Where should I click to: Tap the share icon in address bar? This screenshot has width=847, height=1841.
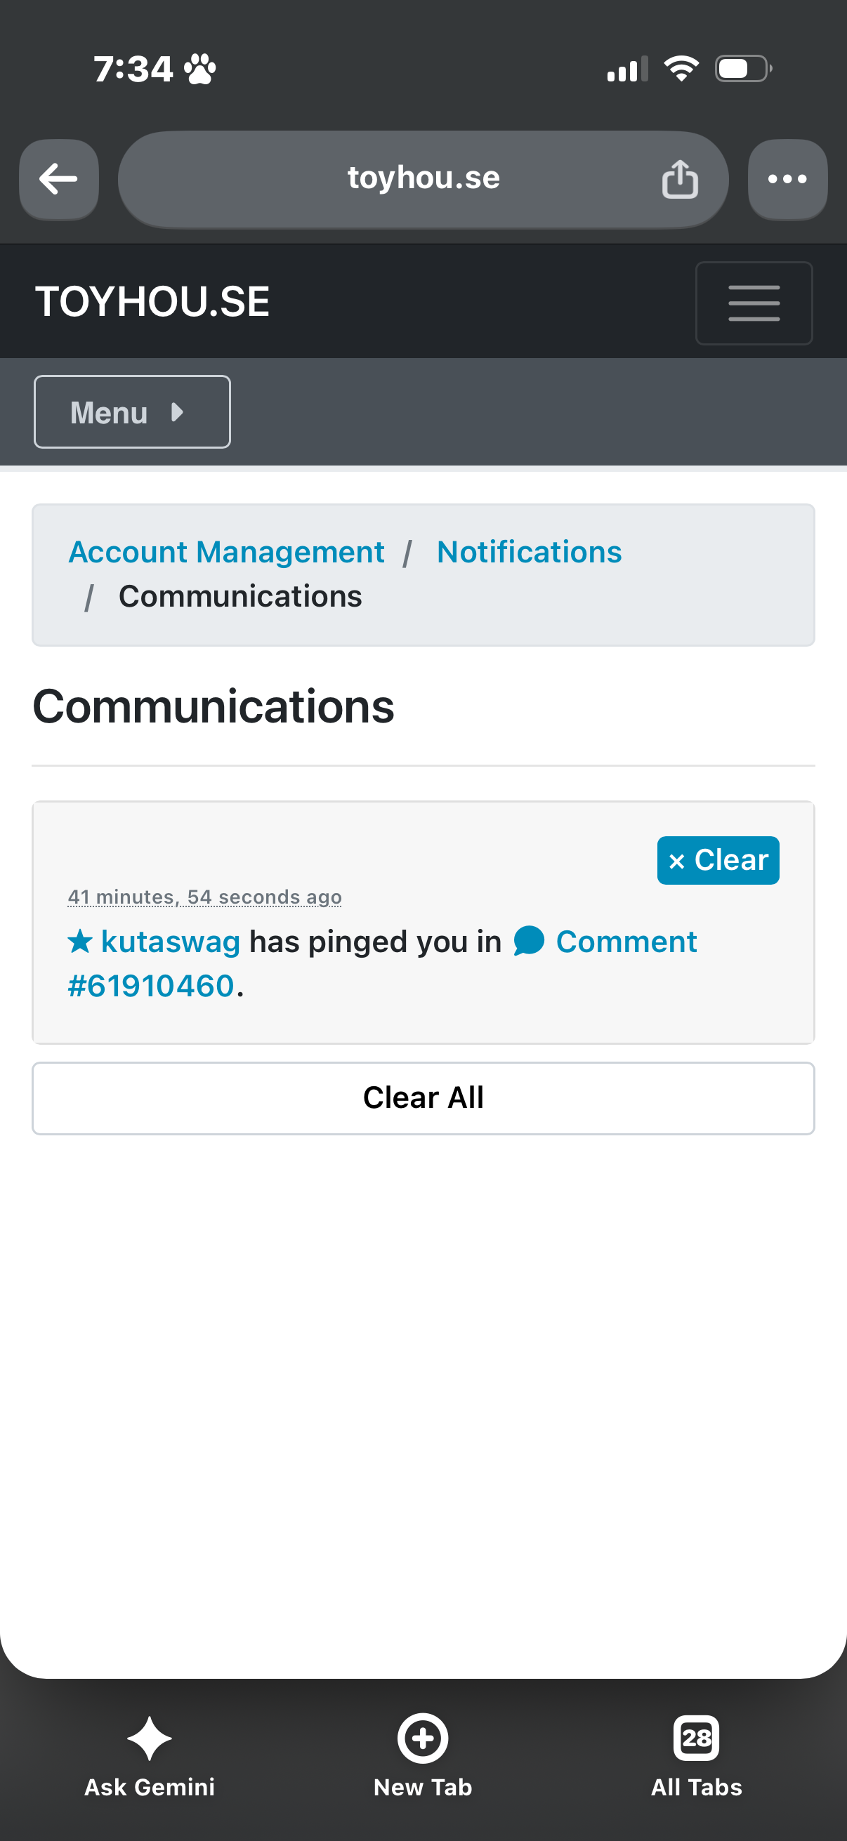click(679, 178)
